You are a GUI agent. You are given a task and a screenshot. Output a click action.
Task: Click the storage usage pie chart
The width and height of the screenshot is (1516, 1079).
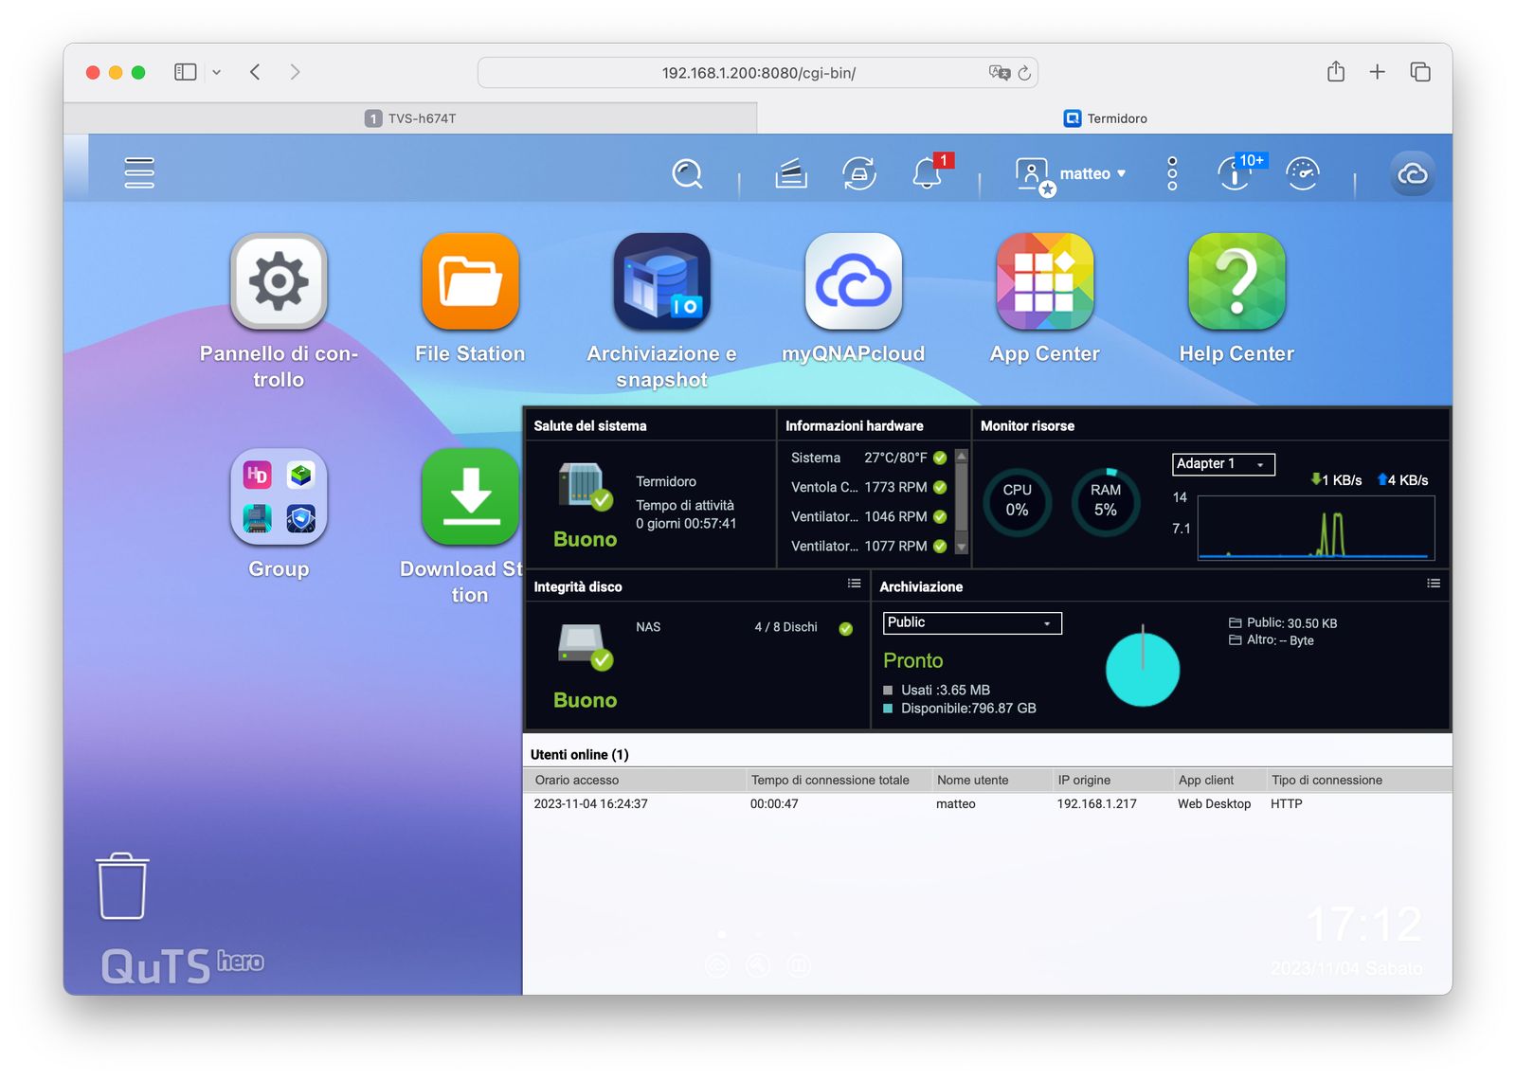(x=1143, y=669)
